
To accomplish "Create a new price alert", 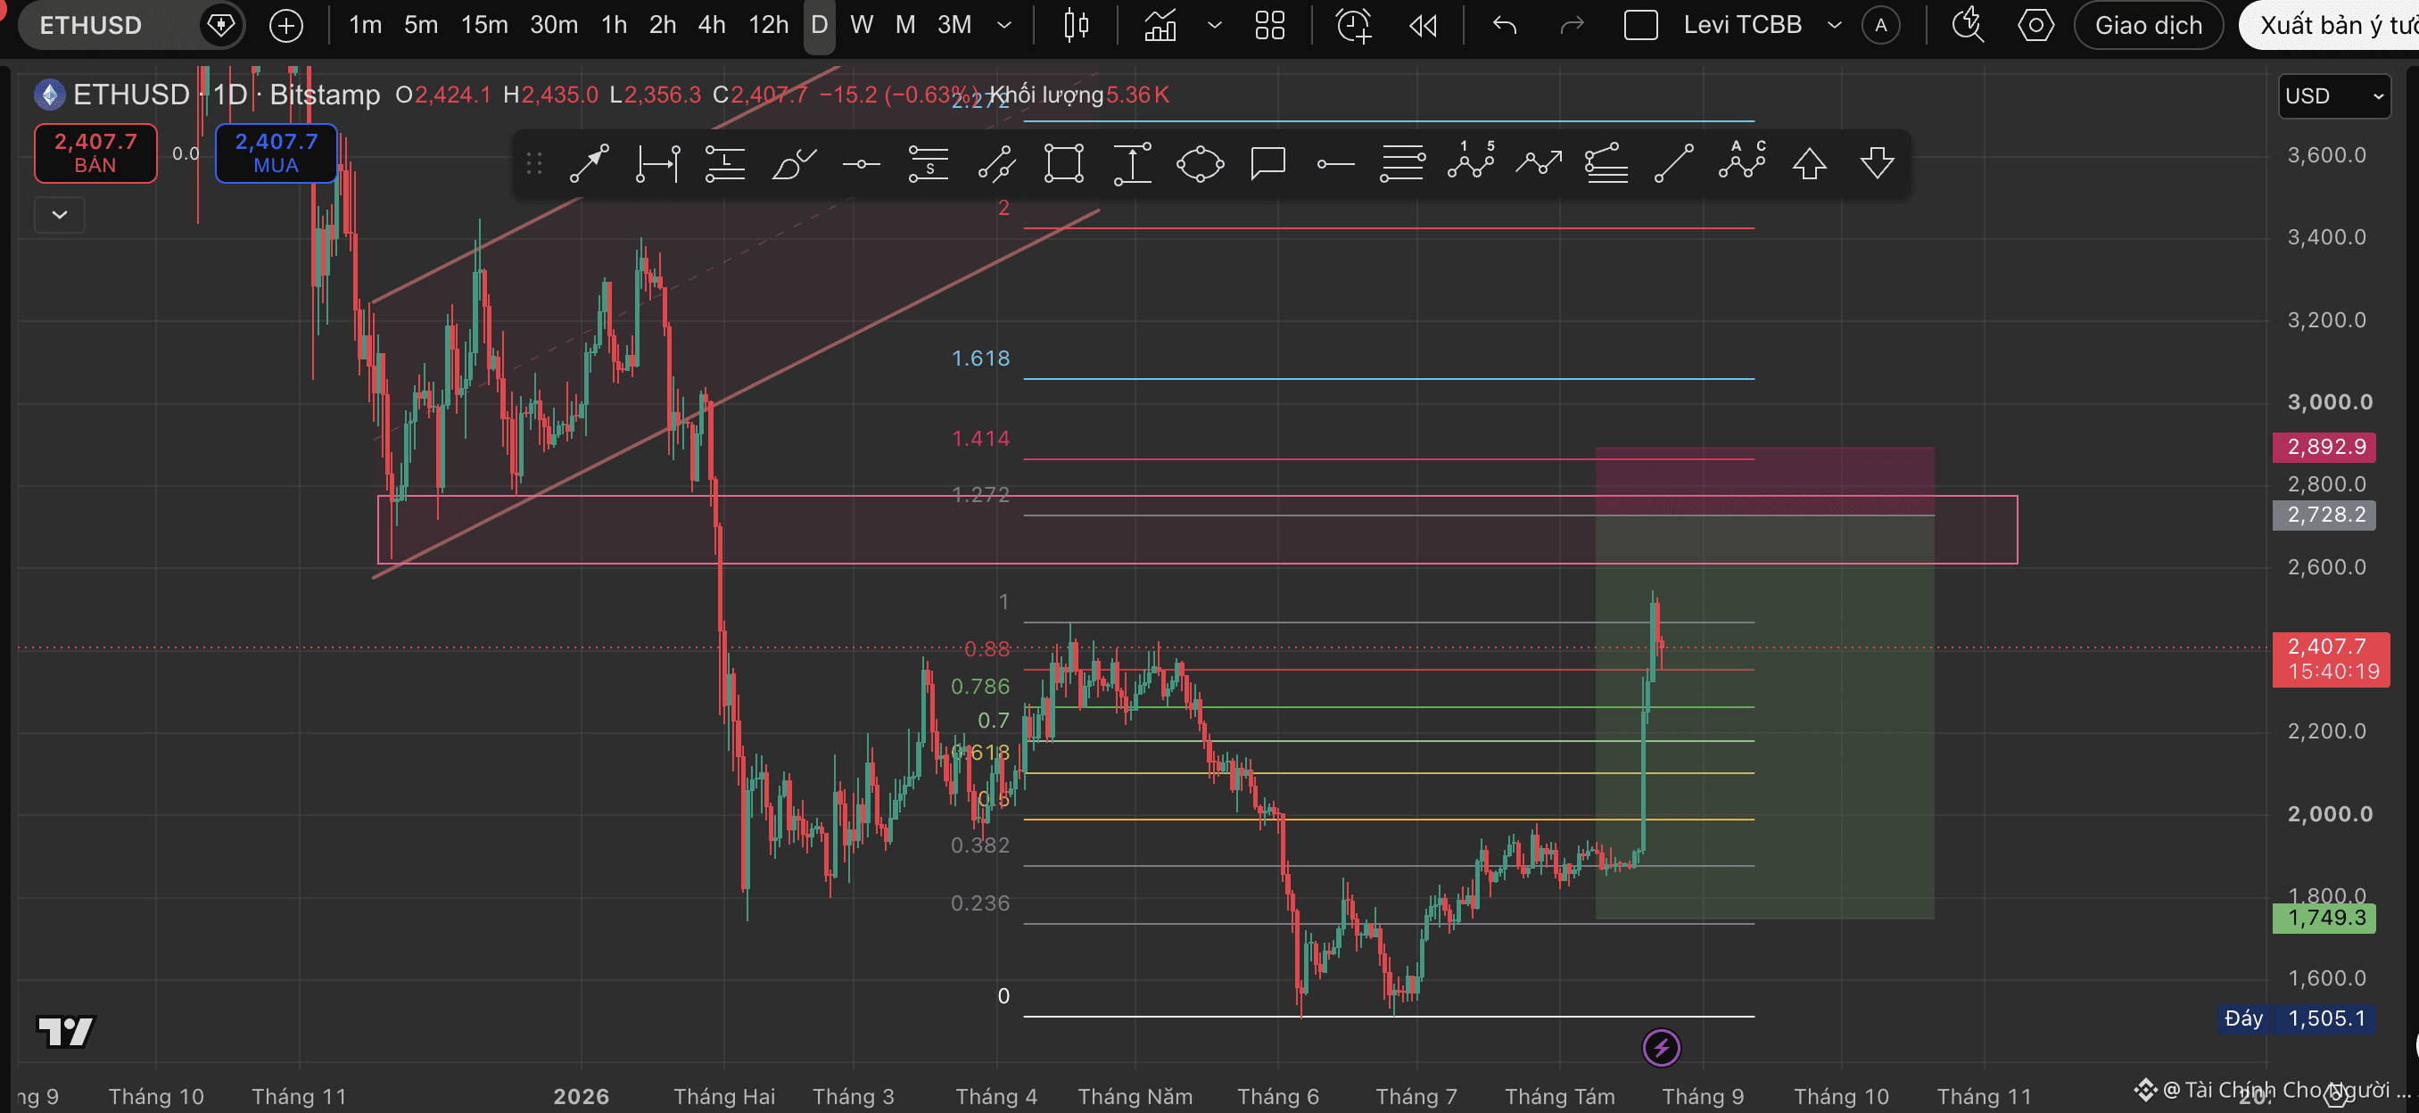I will click(1353, 25).
